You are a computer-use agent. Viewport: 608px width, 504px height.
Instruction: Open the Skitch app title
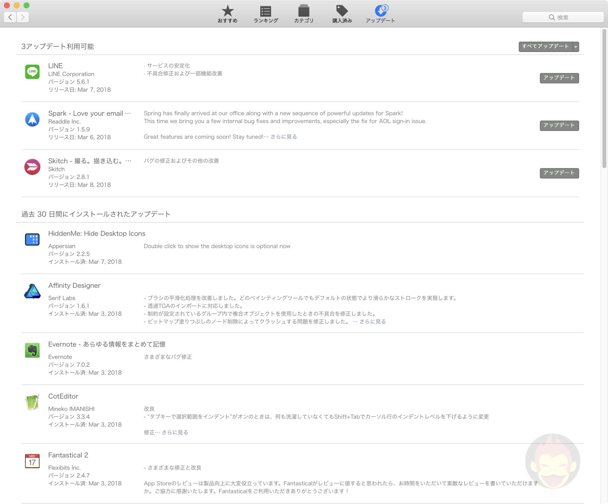(x=90, y=161)
